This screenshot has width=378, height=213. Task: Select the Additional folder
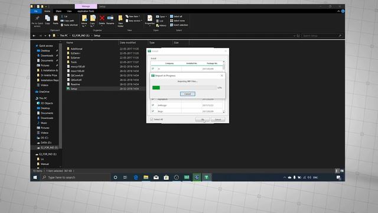pos(76,49)
